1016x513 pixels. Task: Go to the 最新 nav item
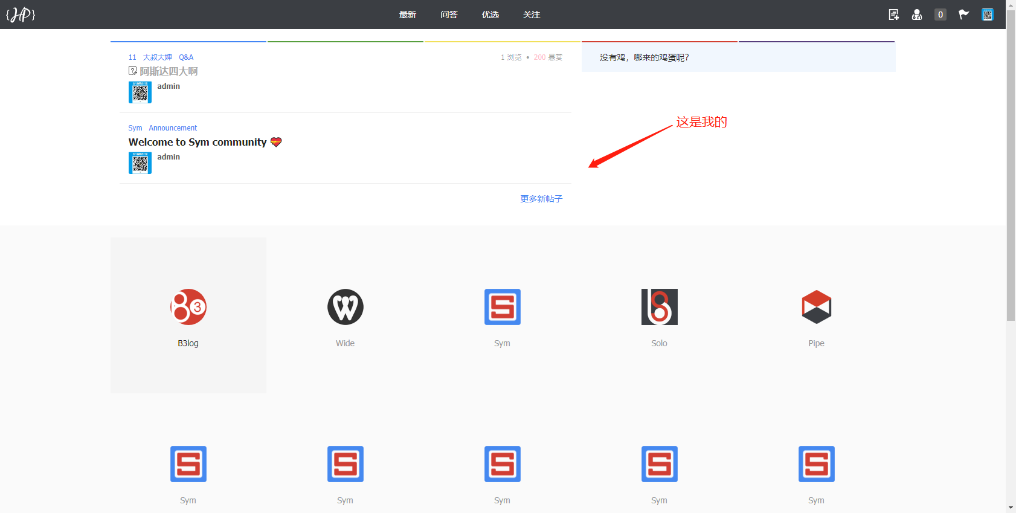(x=408, y=15)
